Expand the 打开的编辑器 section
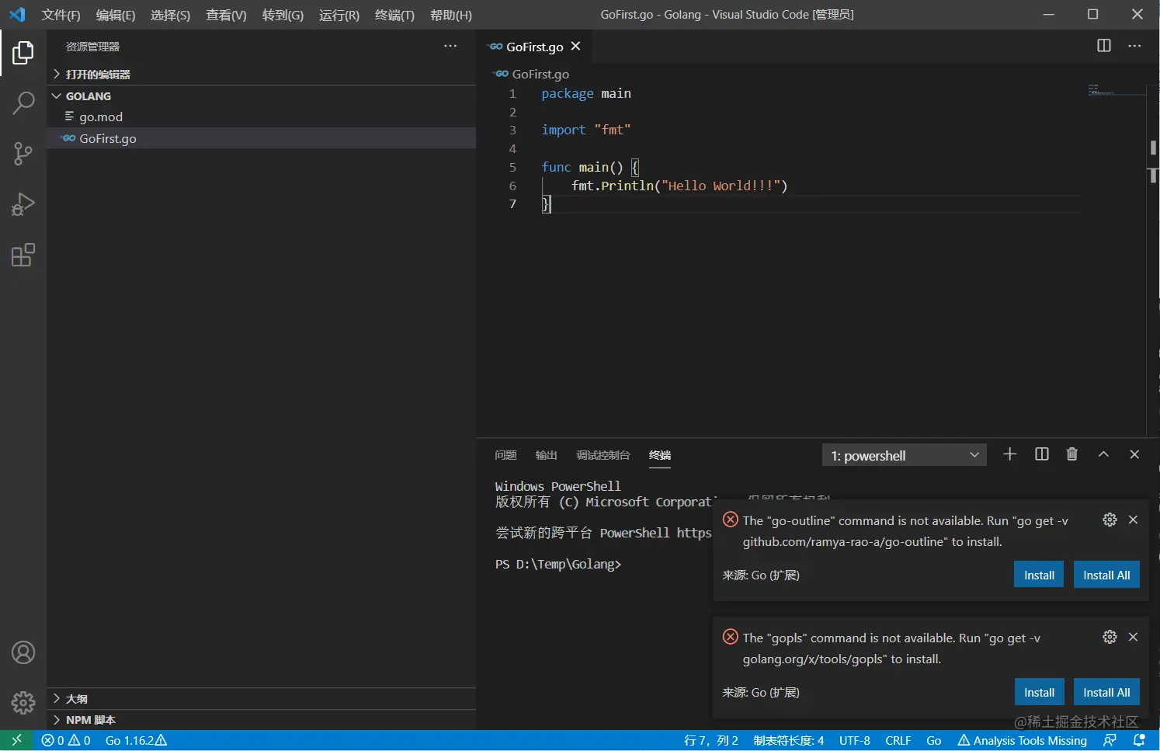The width and height of the screenshot is (1160, 751). click(x=98, y=75)
